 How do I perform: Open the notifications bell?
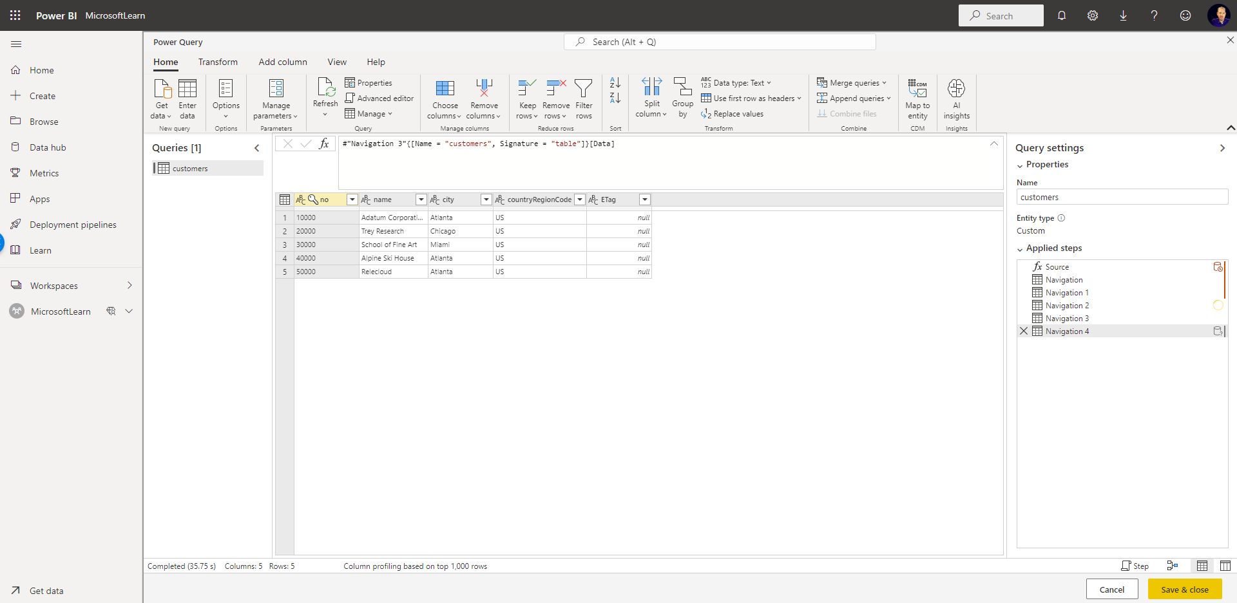click(x=1062, y=15)
